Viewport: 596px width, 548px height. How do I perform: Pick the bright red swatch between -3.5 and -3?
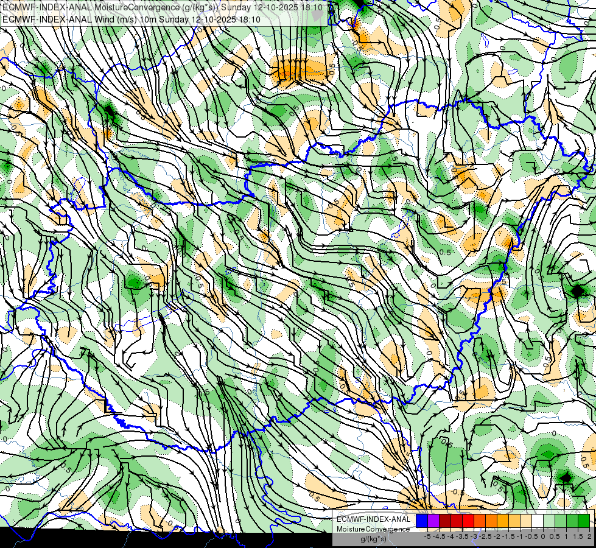click(x=468, y=521)
